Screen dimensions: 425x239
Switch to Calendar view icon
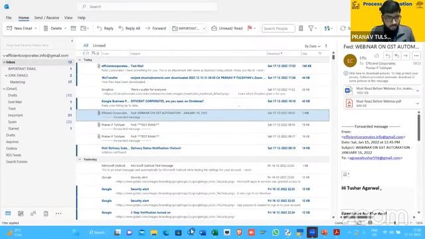(21, 214)
